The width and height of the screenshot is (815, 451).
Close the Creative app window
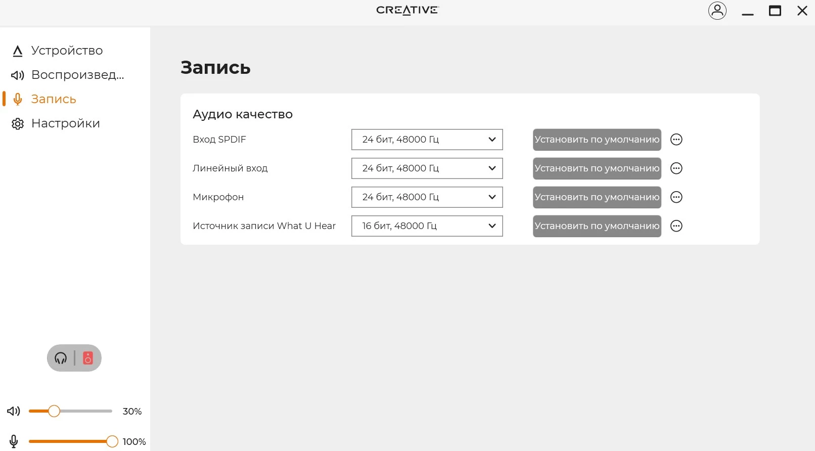coord(802,11)
